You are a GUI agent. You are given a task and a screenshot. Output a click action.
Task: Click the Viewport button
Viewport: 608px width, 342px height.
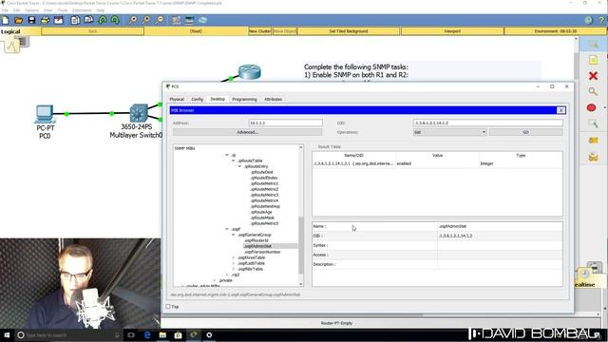(452, 31)
